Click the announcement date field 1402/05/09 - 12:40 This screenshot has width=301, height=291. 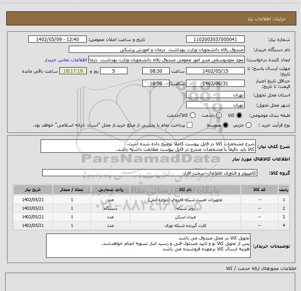[x=57, y=39]
